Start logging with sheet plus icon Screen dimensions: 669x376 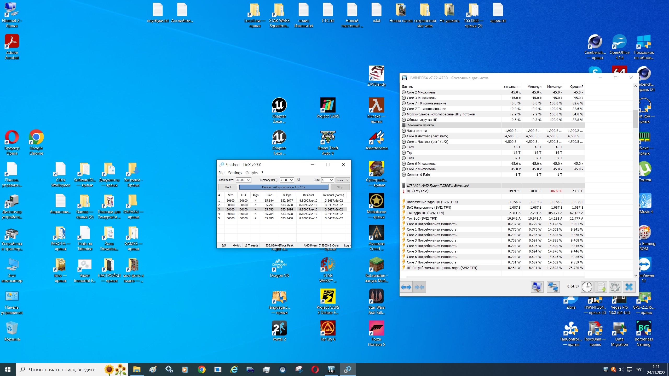click(x=601, y=287)
